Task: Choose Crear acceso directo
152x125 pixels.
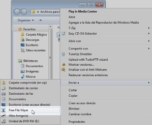Action: pos(82,103)
